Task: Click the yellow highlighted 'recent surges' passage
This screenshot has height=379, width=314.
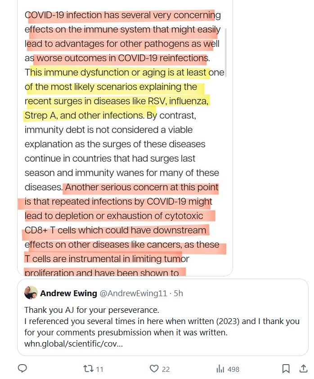Action: pyautogui.click(x=117, y=101)
